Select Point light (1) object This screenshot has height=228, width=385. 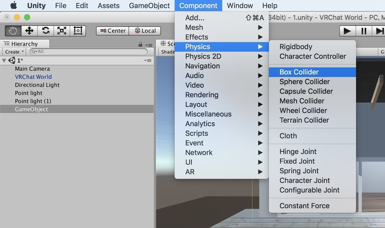click(33, 101)
